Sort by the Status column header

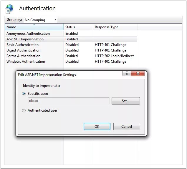pos(78,27)
